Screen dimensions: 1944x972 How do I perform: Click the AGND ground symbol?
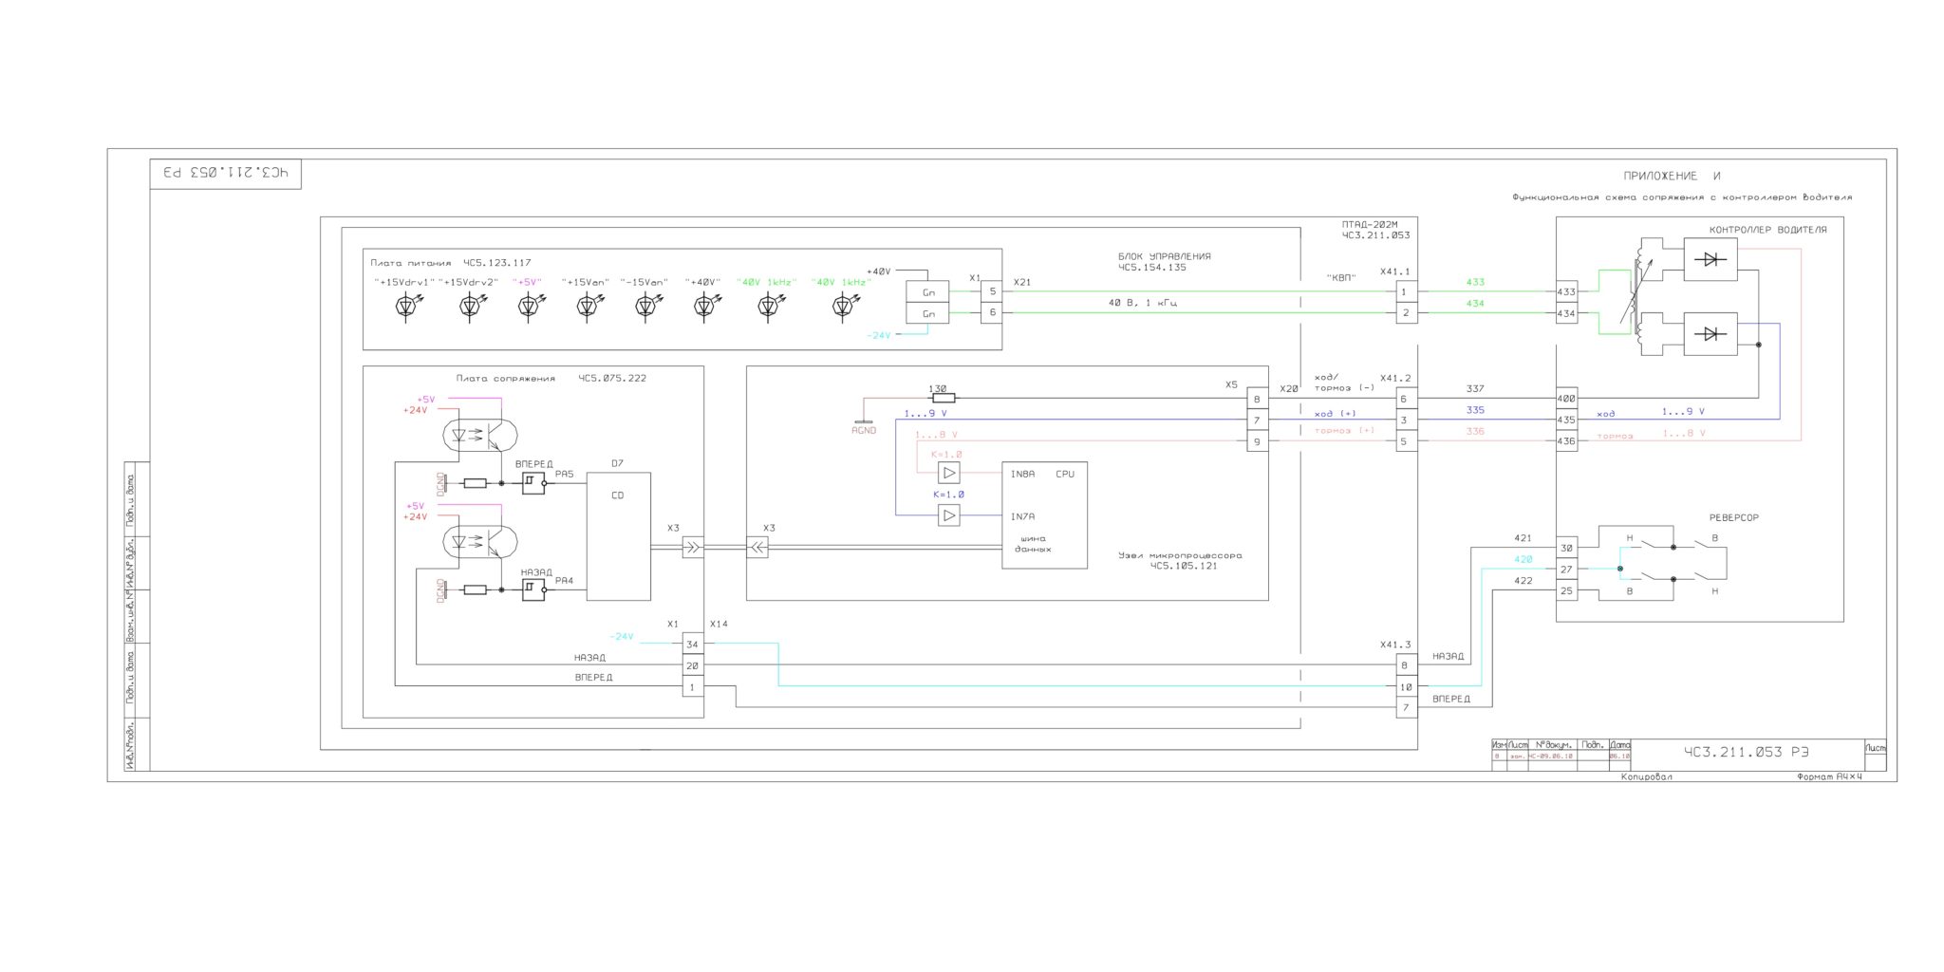point(864,421)
